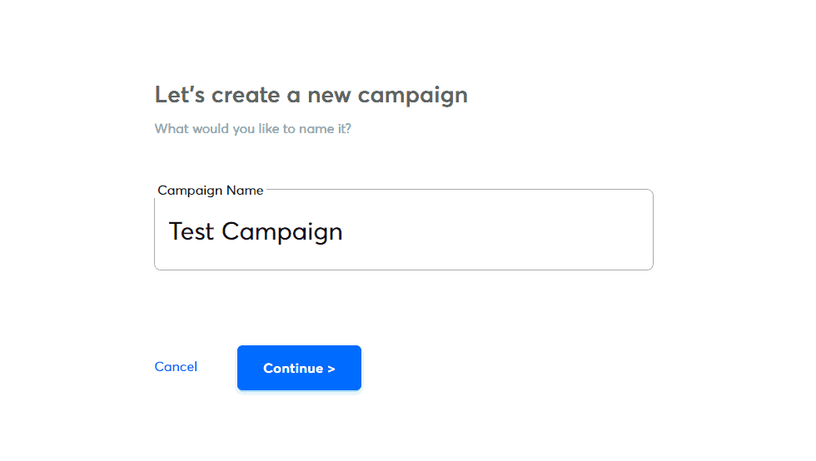Image resolution: width=816 pixels, height=461 pixels.
Task: Select the blue Cancel link
Action: pyautogui.click(x=176, y=367)
